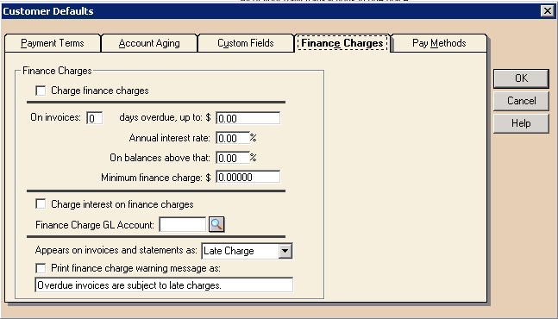This screenshot has width=558, height=319.
Task: Click the Finance Charges tab
Action: [x=342, y=43]
